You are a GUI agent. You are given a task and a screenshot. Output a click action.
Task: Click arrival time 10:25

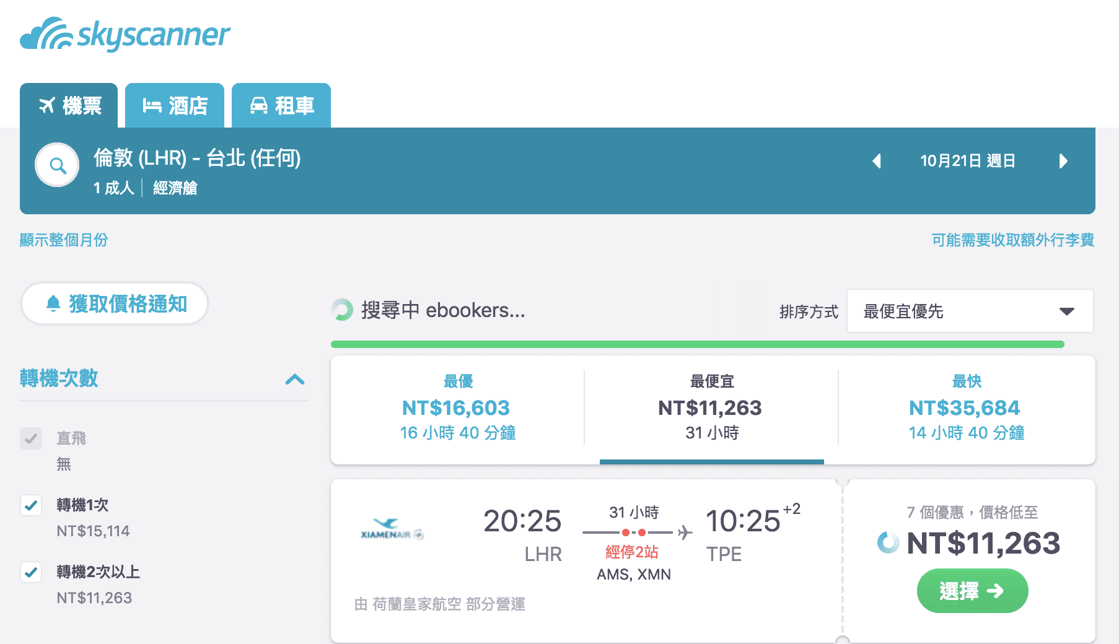point(743,521)
